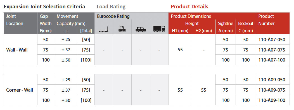Click the Blockout C (mm) column header
Image resolution: width=294 pixels, height=110 pixels.
[246, 27]
